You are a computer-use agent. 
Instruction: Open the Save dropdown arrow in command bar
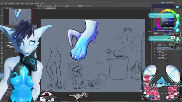pos(54,6)
